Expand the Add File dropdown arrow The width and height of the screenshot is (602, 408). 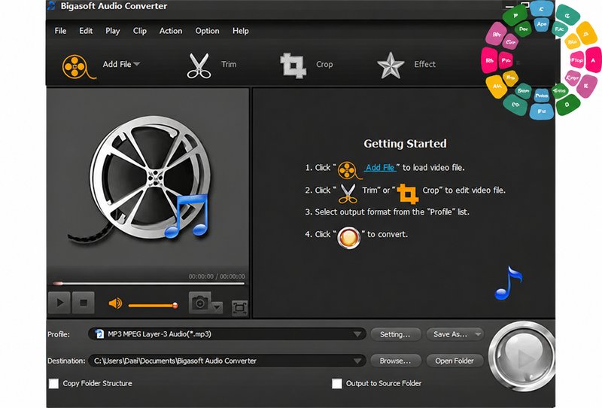[x=137, y=64]
